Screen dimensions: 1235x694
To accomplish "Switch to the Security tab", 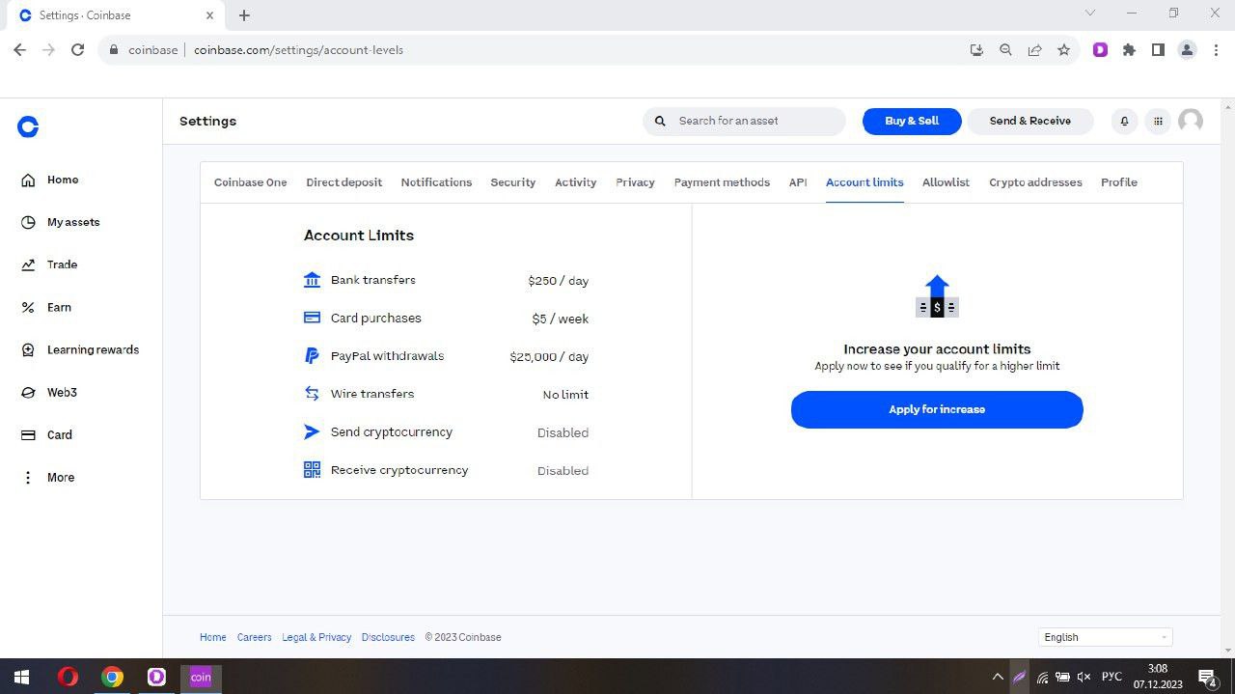I will (512, 182).
